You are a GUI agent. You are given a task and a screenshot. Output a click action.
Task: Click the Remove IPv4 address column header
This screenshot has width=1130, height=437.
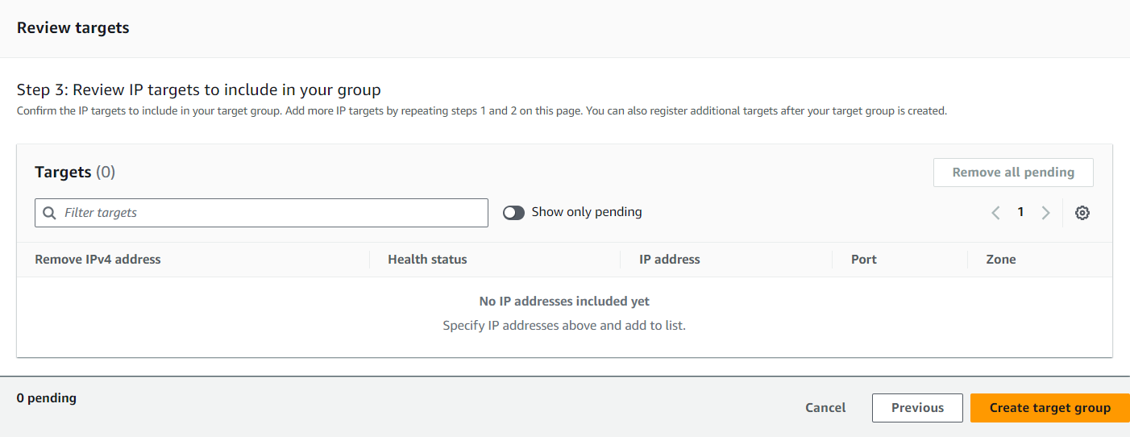pyautogui.click(x=98, y=260)
